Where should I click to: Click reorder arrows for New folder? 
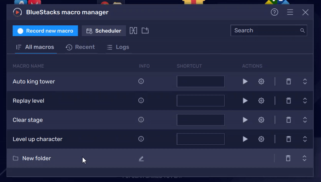click(x=305, y=158)
